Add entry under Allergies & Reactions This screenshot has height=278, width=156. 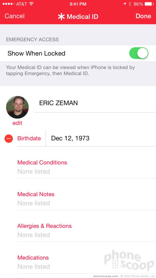pos(87,230)
